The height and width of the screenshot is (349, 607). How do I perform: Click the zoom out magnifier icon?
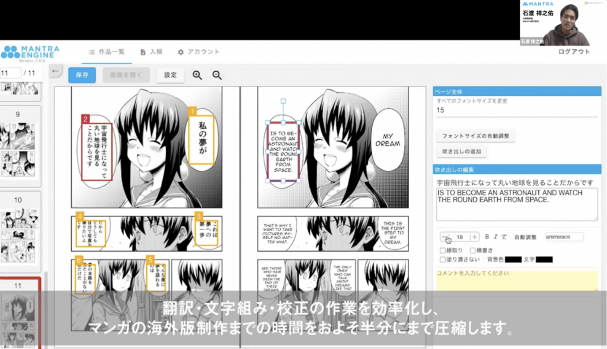click(x=217, y=75)
